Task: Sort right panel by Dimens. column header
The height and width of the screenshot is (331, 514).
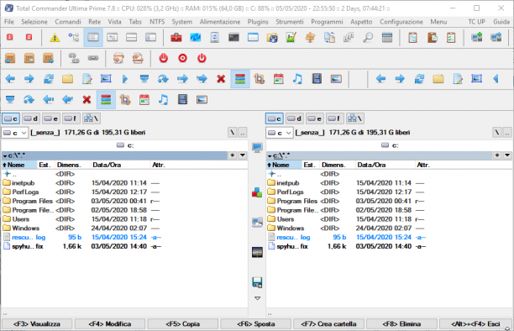Action: click(337, 165)
